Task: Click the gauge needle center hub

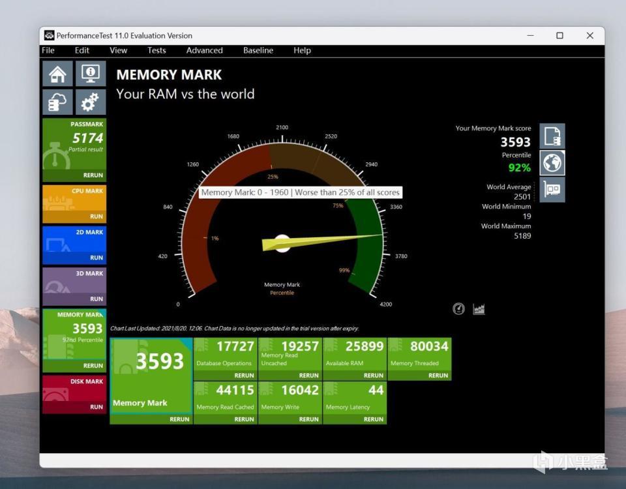Action: (x=282, y=243)
